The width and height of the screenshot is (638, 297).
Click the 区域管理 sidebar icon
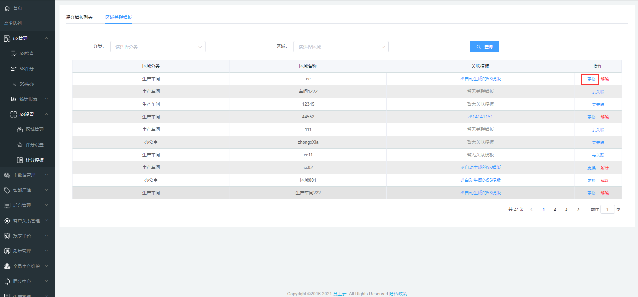tap(20, 129)
